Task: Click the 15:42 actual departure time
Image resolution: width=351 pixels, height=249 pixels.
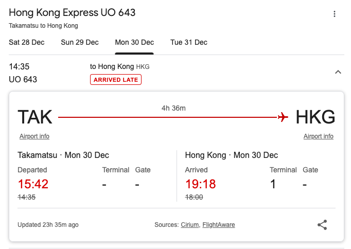Action: pyautogui.click(x=33, y=184)
